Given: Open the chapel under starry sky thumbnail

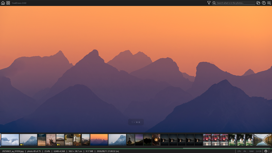Looking at the screenshot, I should (x=131, y=140).
